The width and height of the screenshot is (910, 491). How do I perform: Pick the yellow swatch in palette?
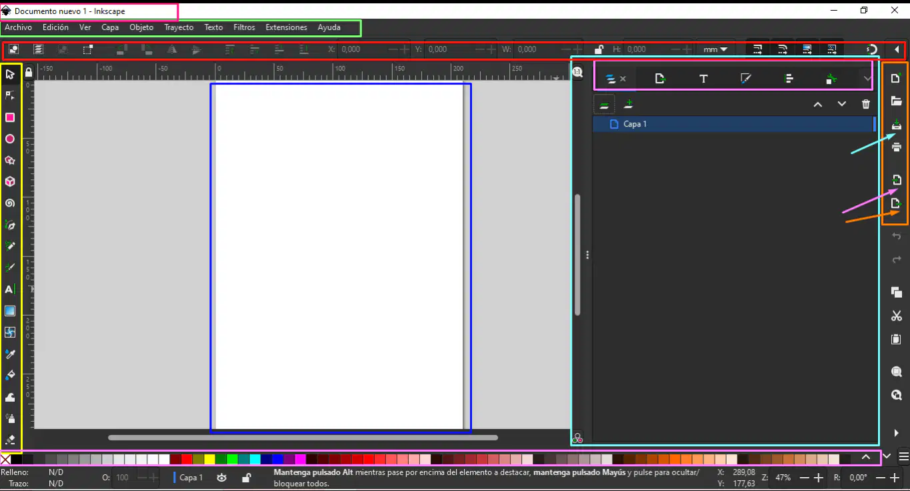coord(209,459)
